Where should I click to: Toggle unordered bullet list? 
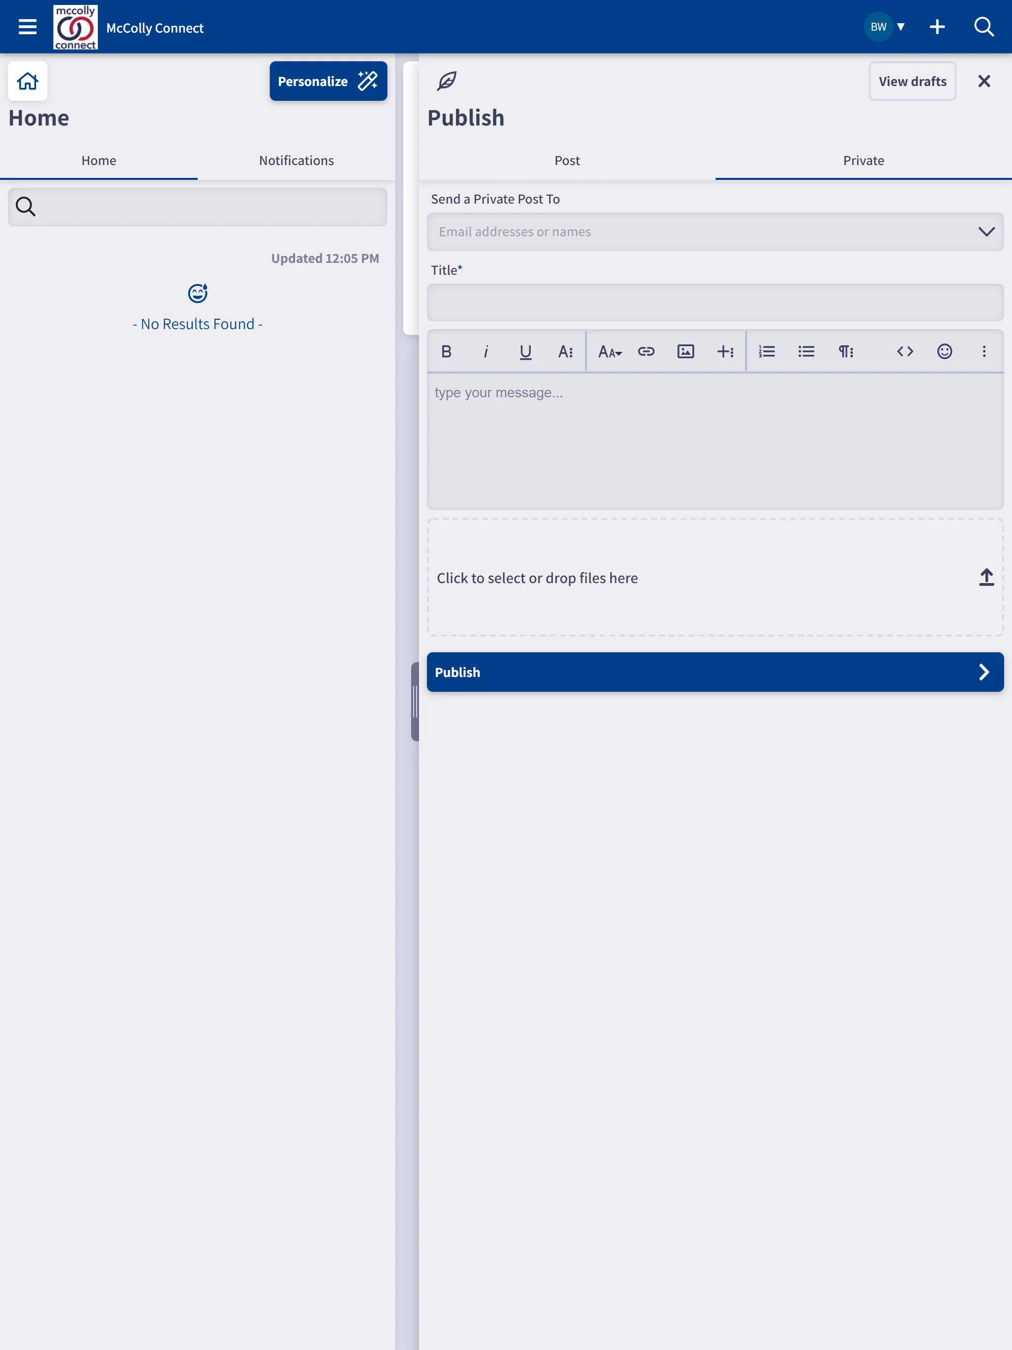(x=806, y=351)
